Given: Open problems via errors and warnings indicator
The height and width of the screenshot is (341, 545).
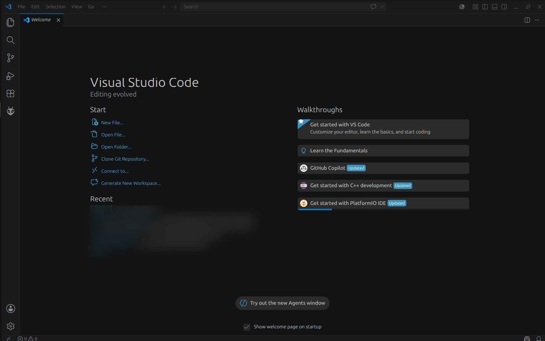Looking at the screenshot, I should coord(28,339).
